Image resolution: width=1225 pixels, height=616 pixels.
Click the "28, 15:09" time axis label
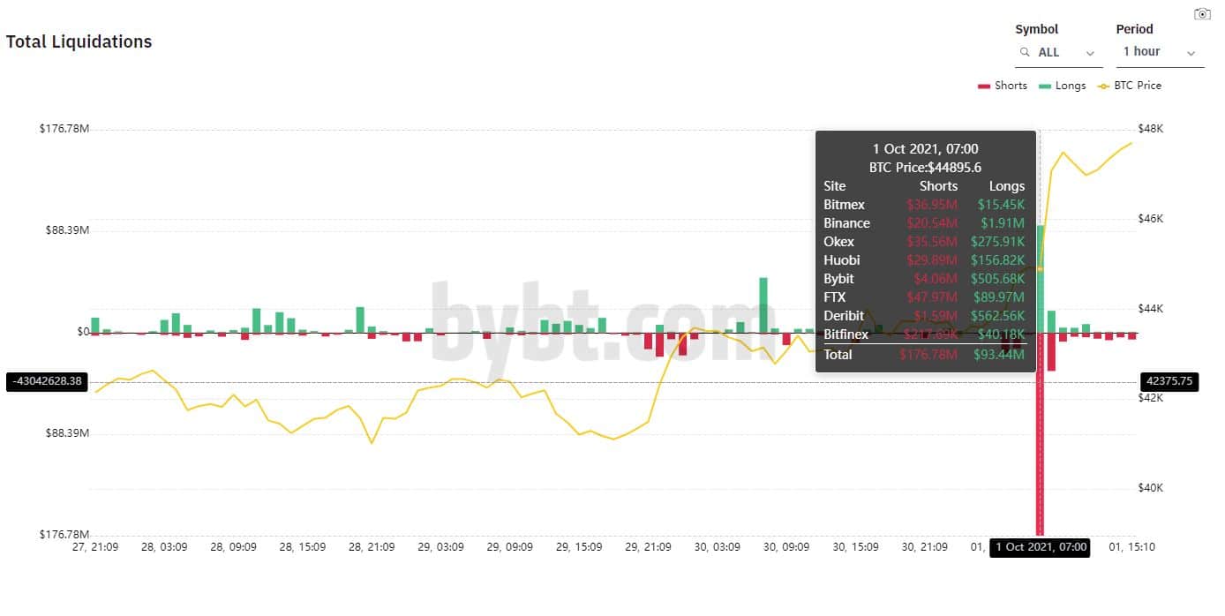coord(303,547)
